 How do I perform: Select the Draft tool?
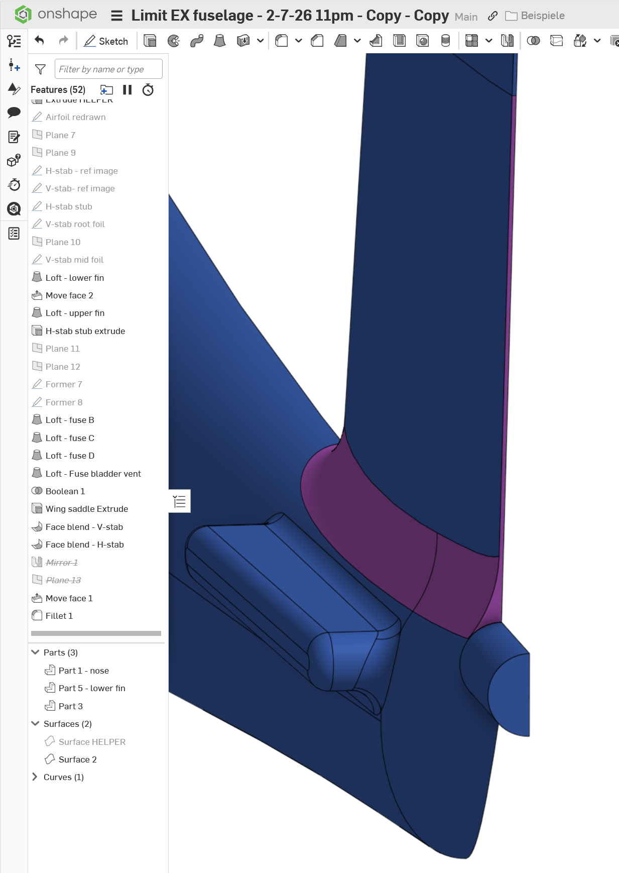340,41
